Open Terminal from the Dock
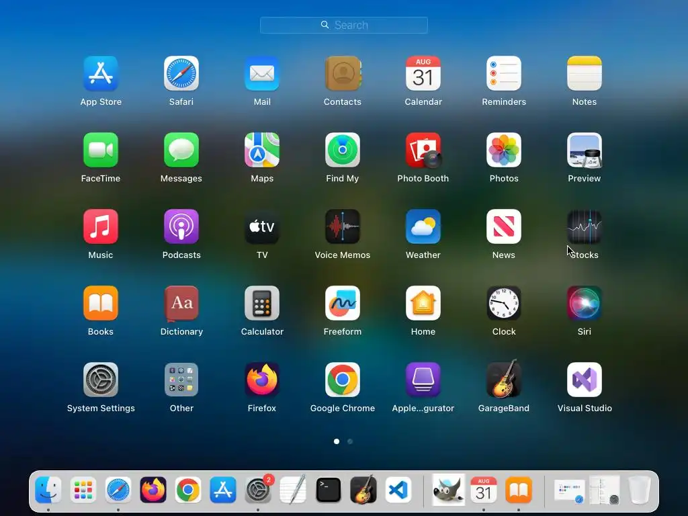 coord(328,490)
